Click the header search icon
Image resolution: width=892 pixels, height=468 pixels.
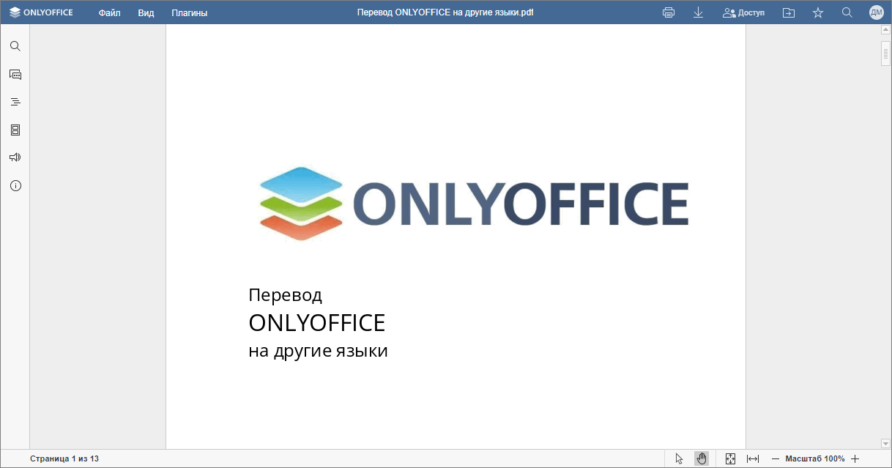coord(847,12)
